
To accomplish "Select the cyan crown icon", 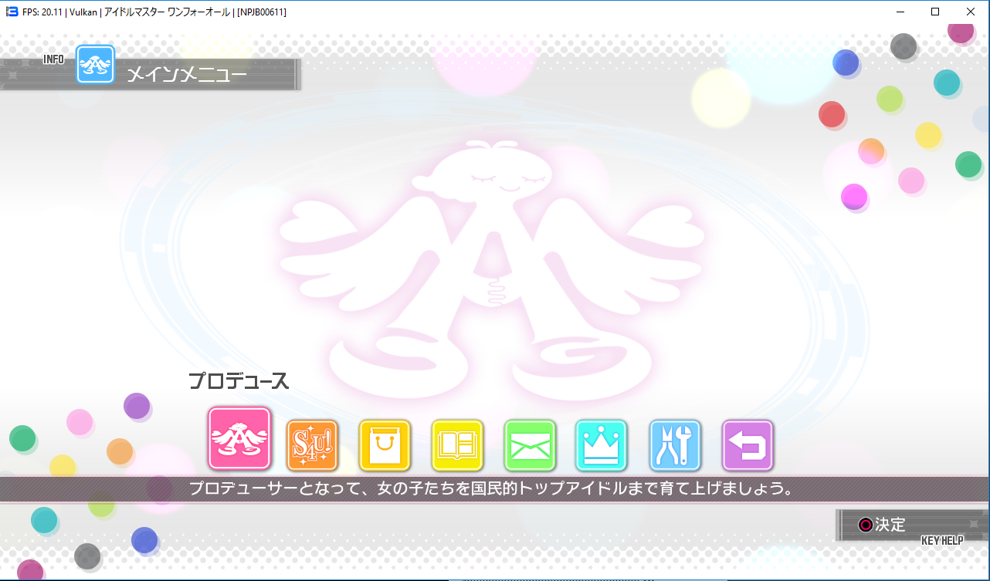I will [x=602, y=445].
